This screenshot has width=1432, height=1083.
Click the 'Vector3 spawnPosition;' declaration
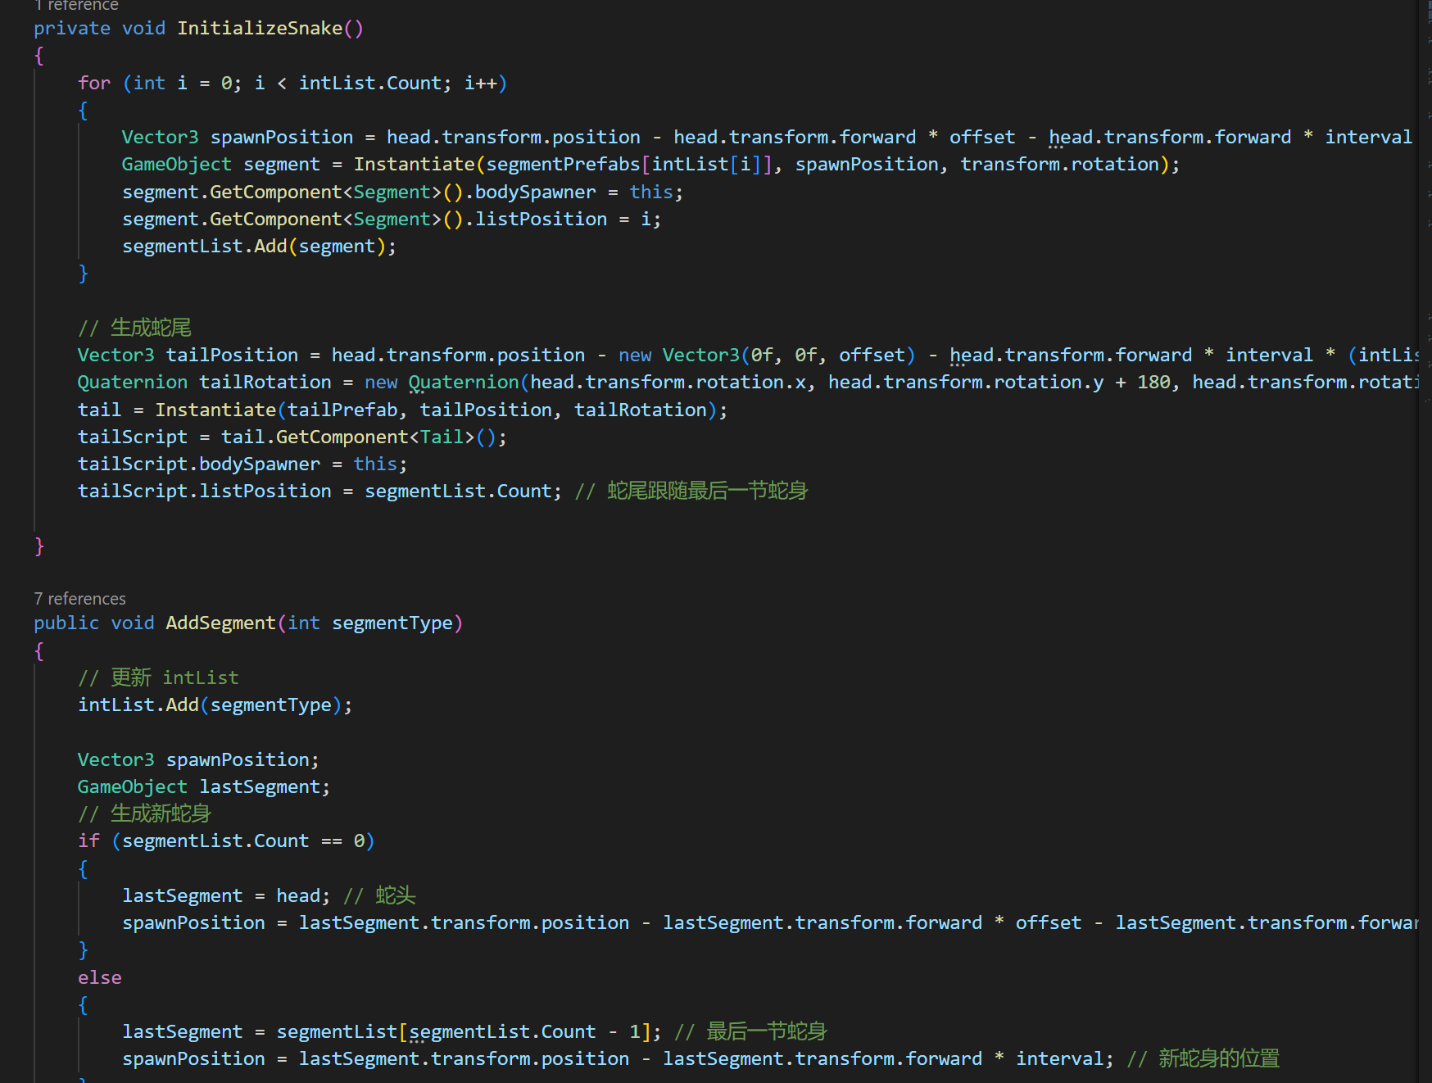(198, 759)
